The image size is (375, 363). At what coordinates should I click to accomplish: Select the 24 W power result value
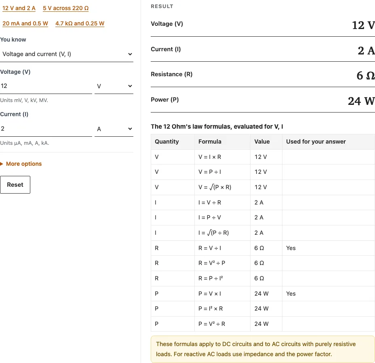point(361,101)
